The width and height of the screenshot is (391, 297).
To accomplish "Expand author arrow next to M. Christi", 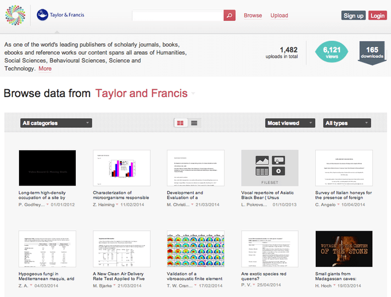I will click(192, 204).
